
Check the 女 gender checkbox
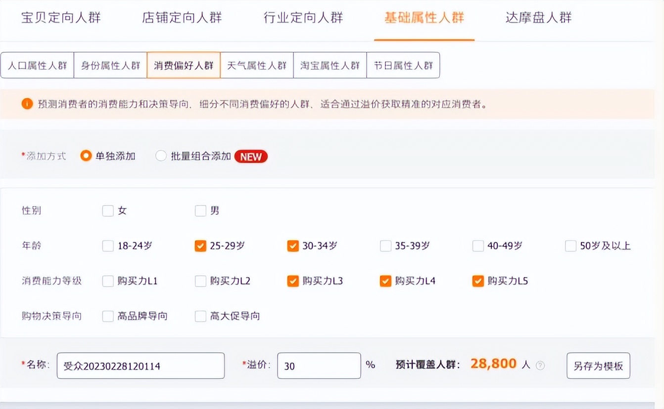pos(108,210)
